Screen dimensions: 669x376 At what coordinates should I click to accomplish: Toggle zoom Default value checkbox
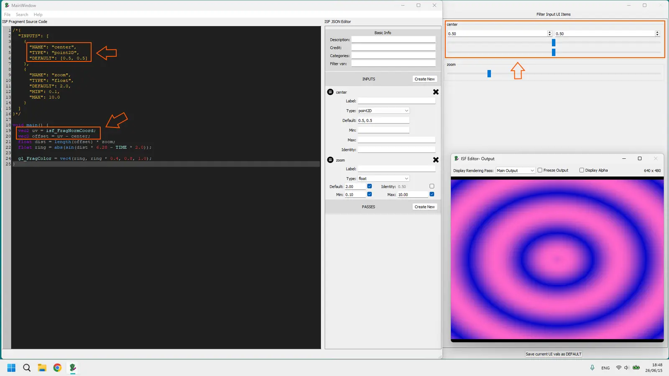[x=369, y=186]
